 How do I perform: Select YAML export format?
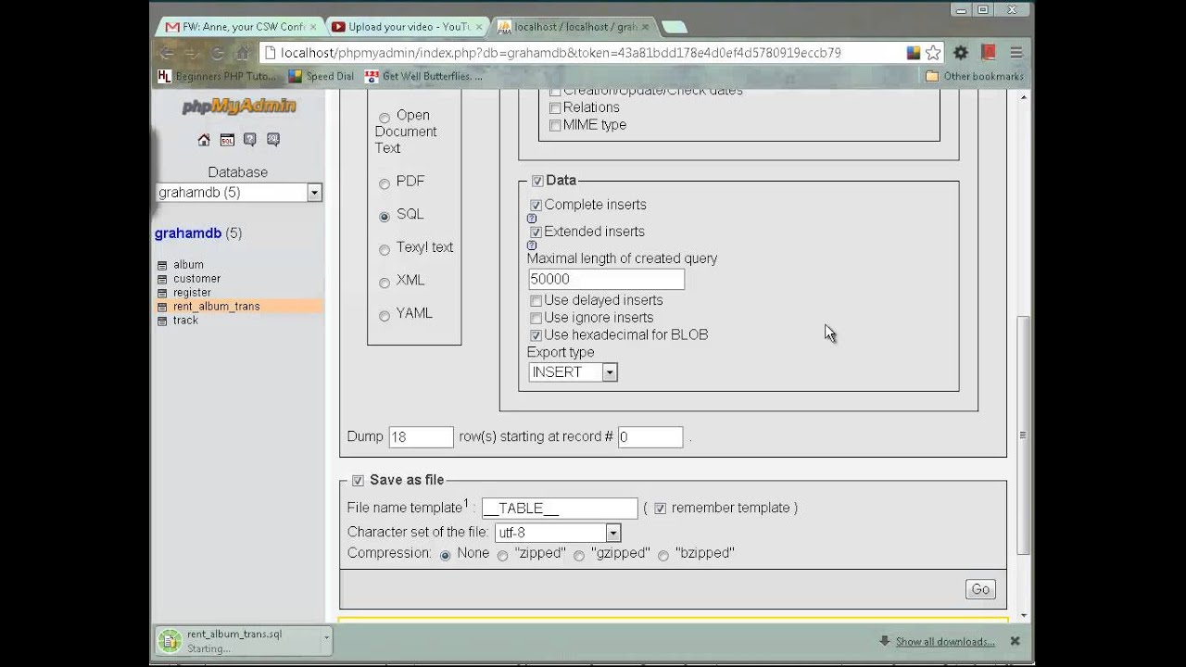point(385,316)
